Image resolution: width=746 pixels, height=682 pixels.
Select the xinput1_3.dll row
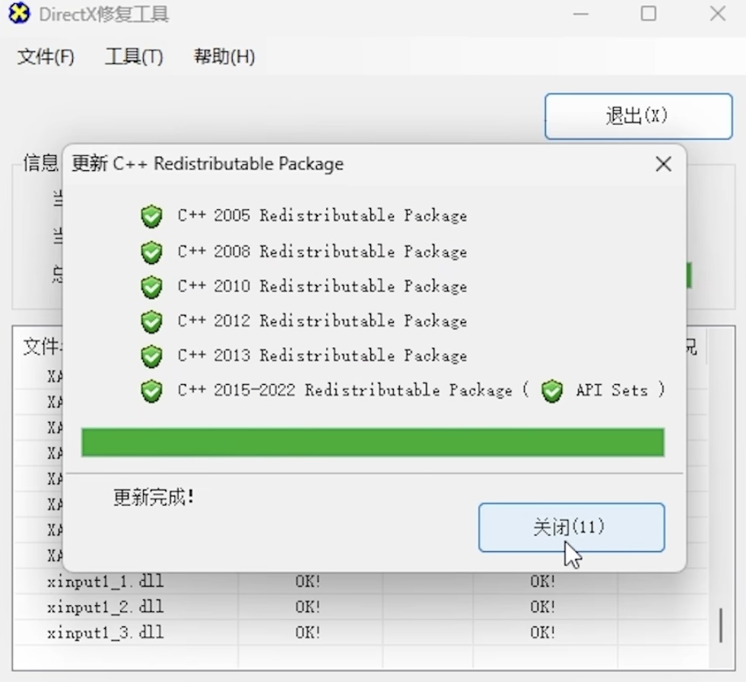[105, 633]
